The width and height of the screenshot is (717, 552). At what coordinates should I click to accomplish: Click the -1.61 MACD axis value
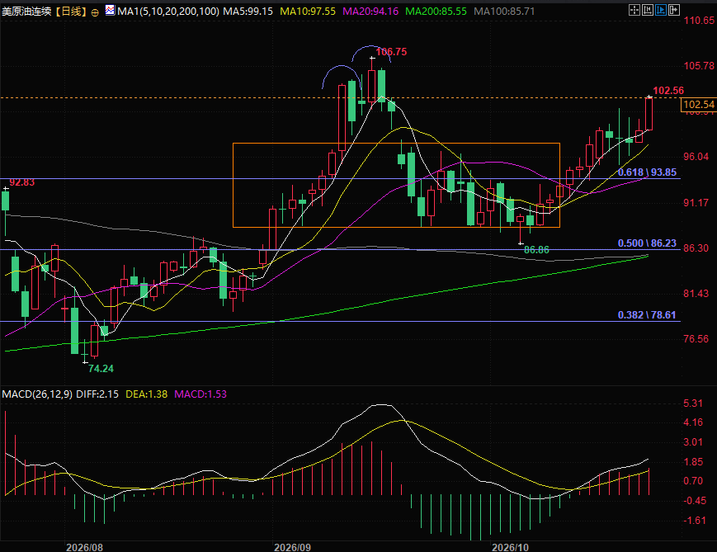[x=695, y=521]
